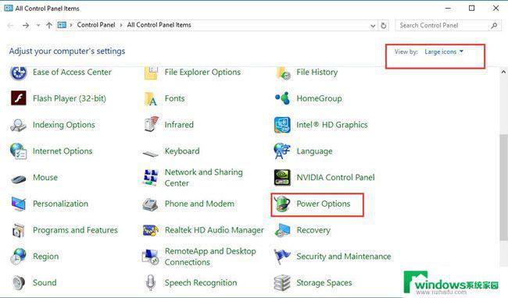Click the HomeGroup icon

(282, 98)
